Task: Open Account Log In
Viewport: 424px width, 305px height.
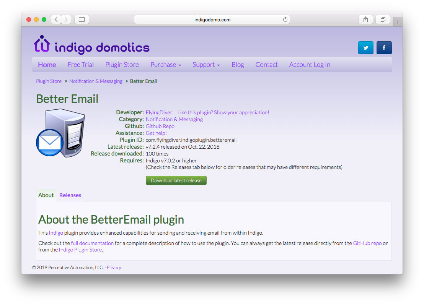Action: pyautogui.click(x=310, y=65)
